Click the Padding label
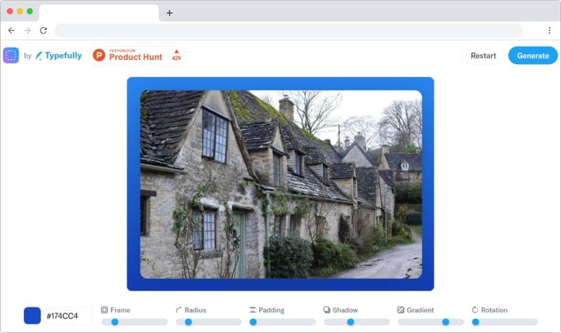 coord(272,310)
